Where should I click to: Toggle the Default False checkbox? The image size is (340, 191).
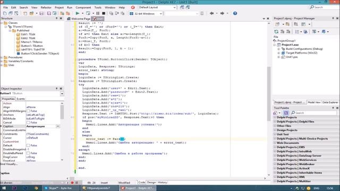(28, 145)
